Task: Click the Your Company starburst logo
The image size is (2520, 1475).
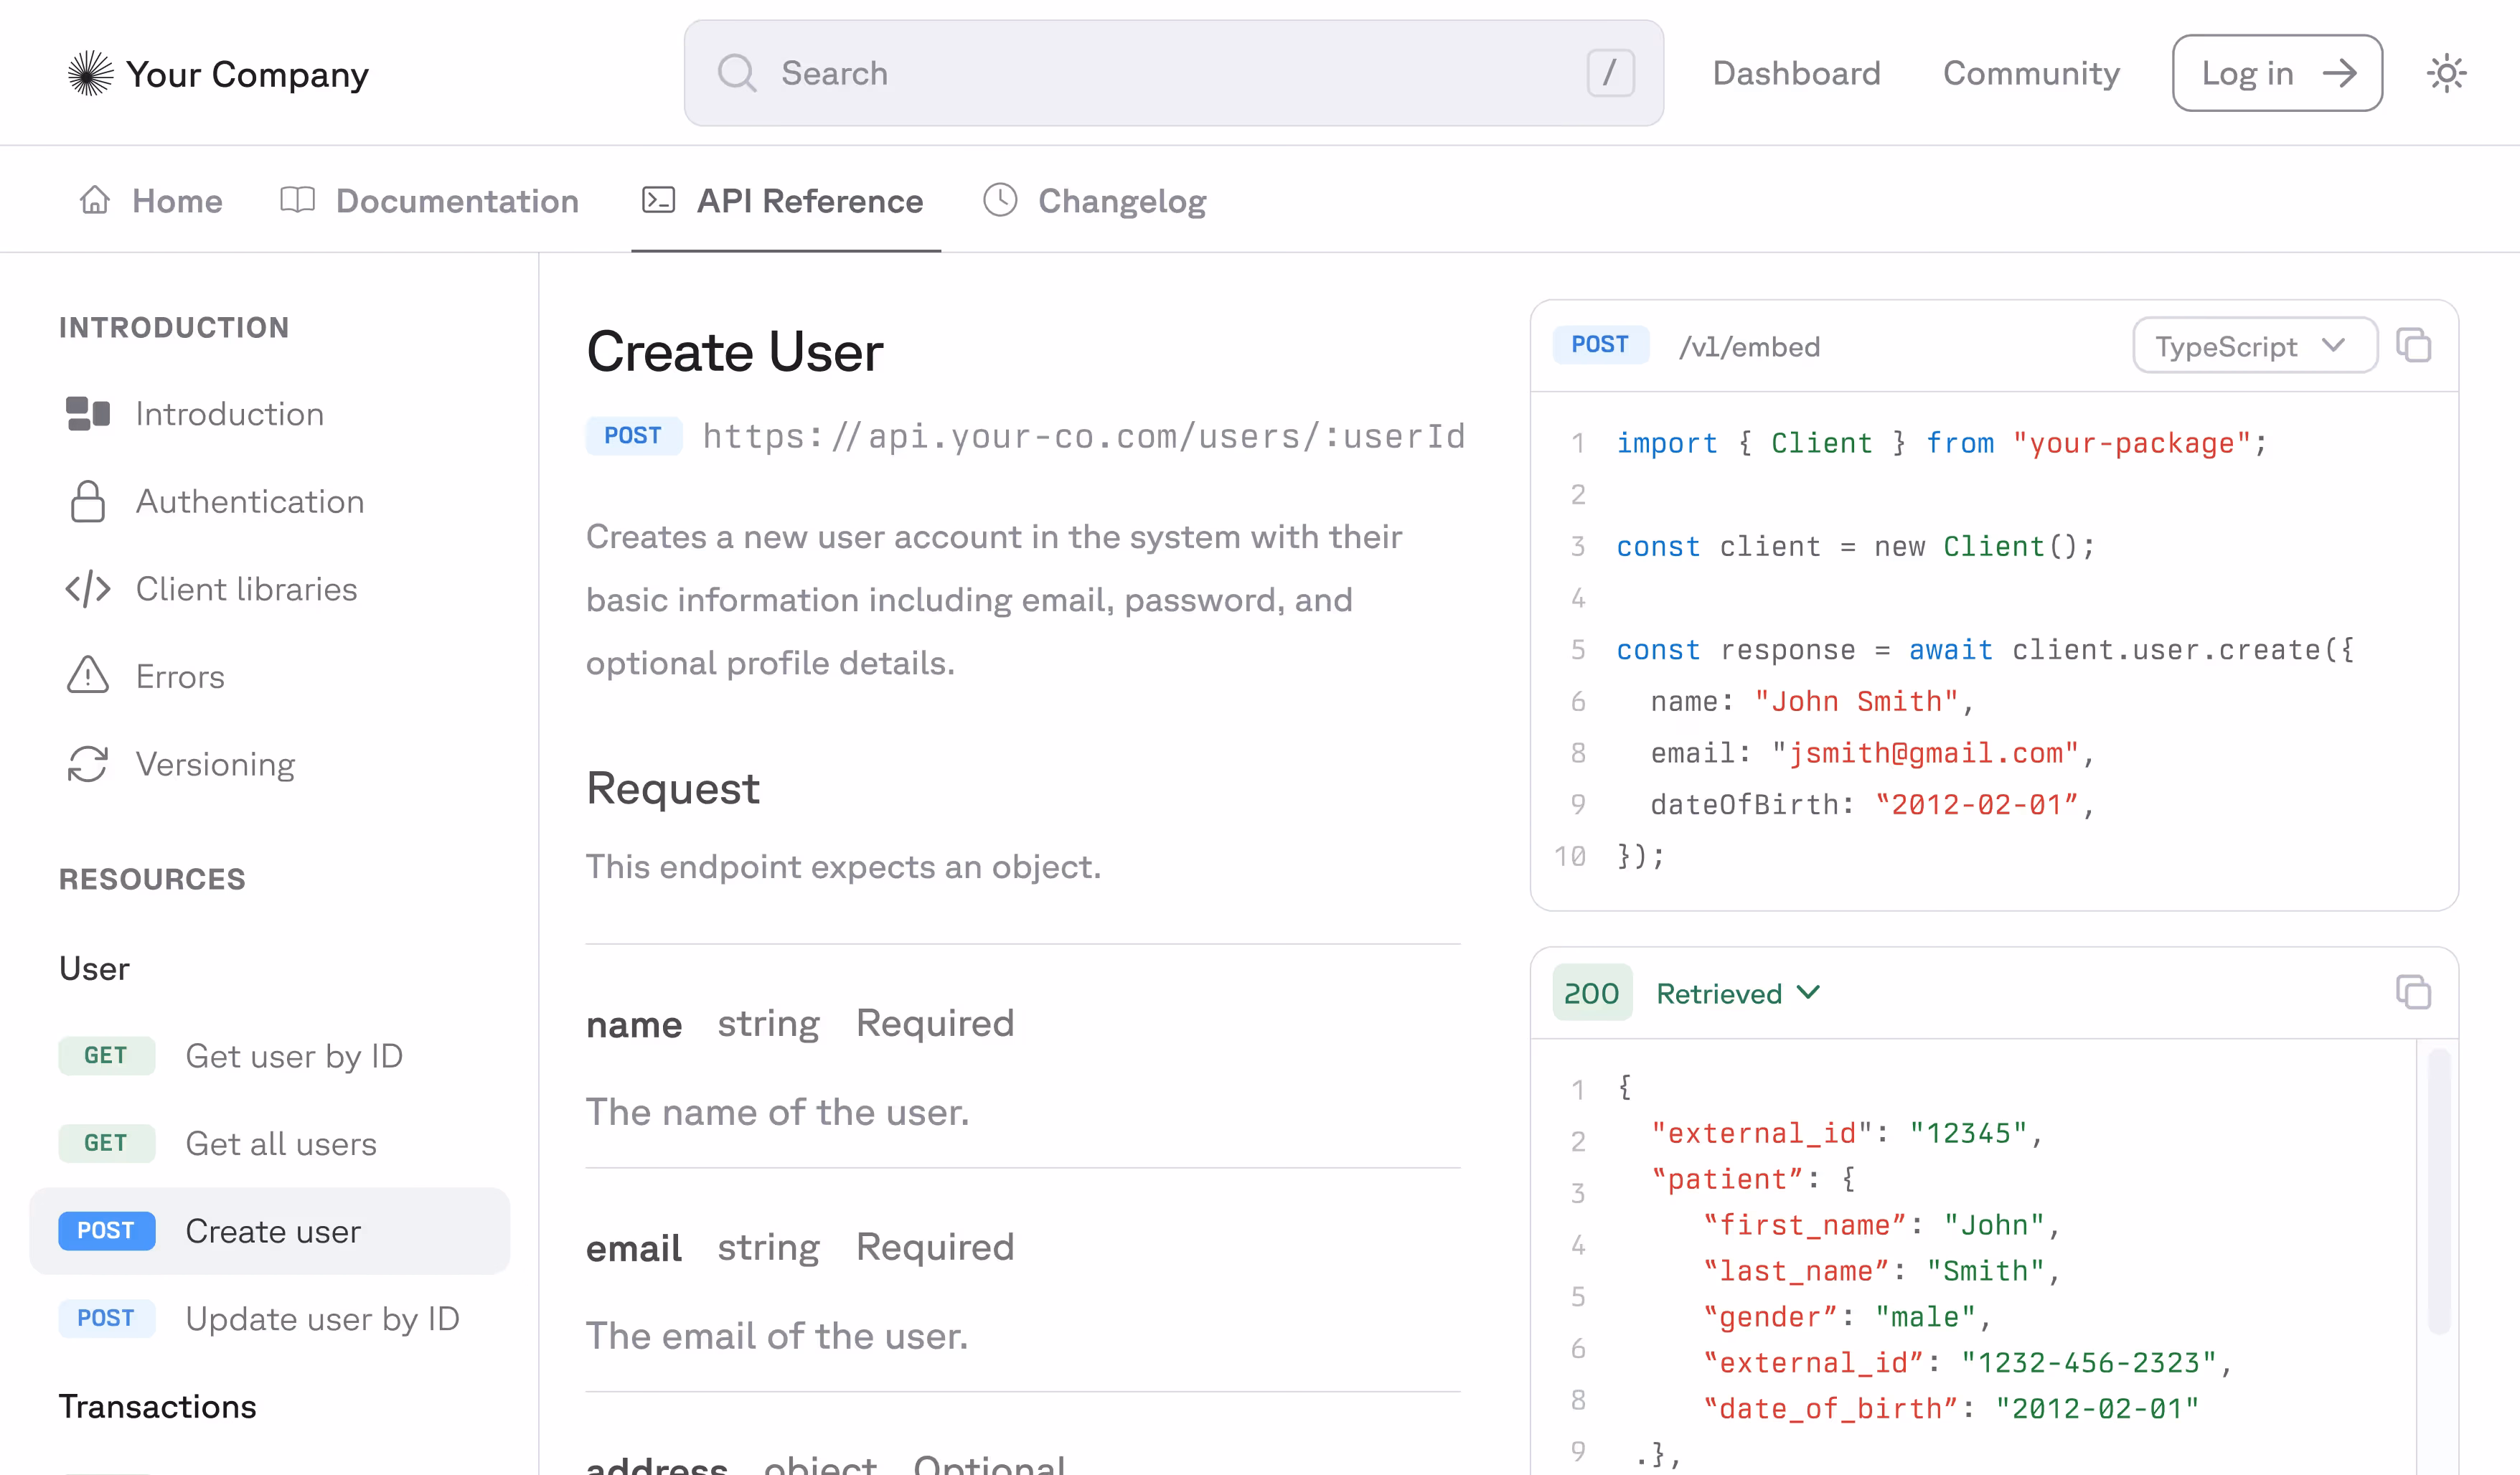Action: point(90,73)
